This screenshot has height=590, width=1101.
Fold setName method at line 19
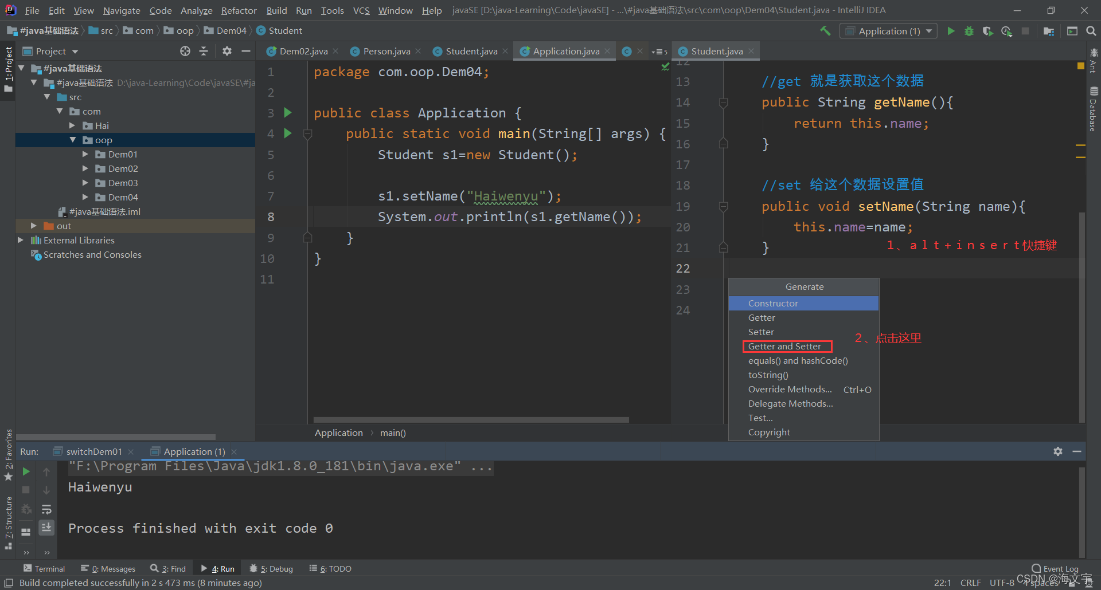point(724,207)
